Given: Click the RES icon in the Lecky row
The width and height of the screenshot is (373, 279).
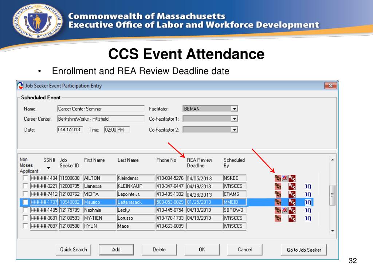Looking at the screenshot, I should 292,210.
